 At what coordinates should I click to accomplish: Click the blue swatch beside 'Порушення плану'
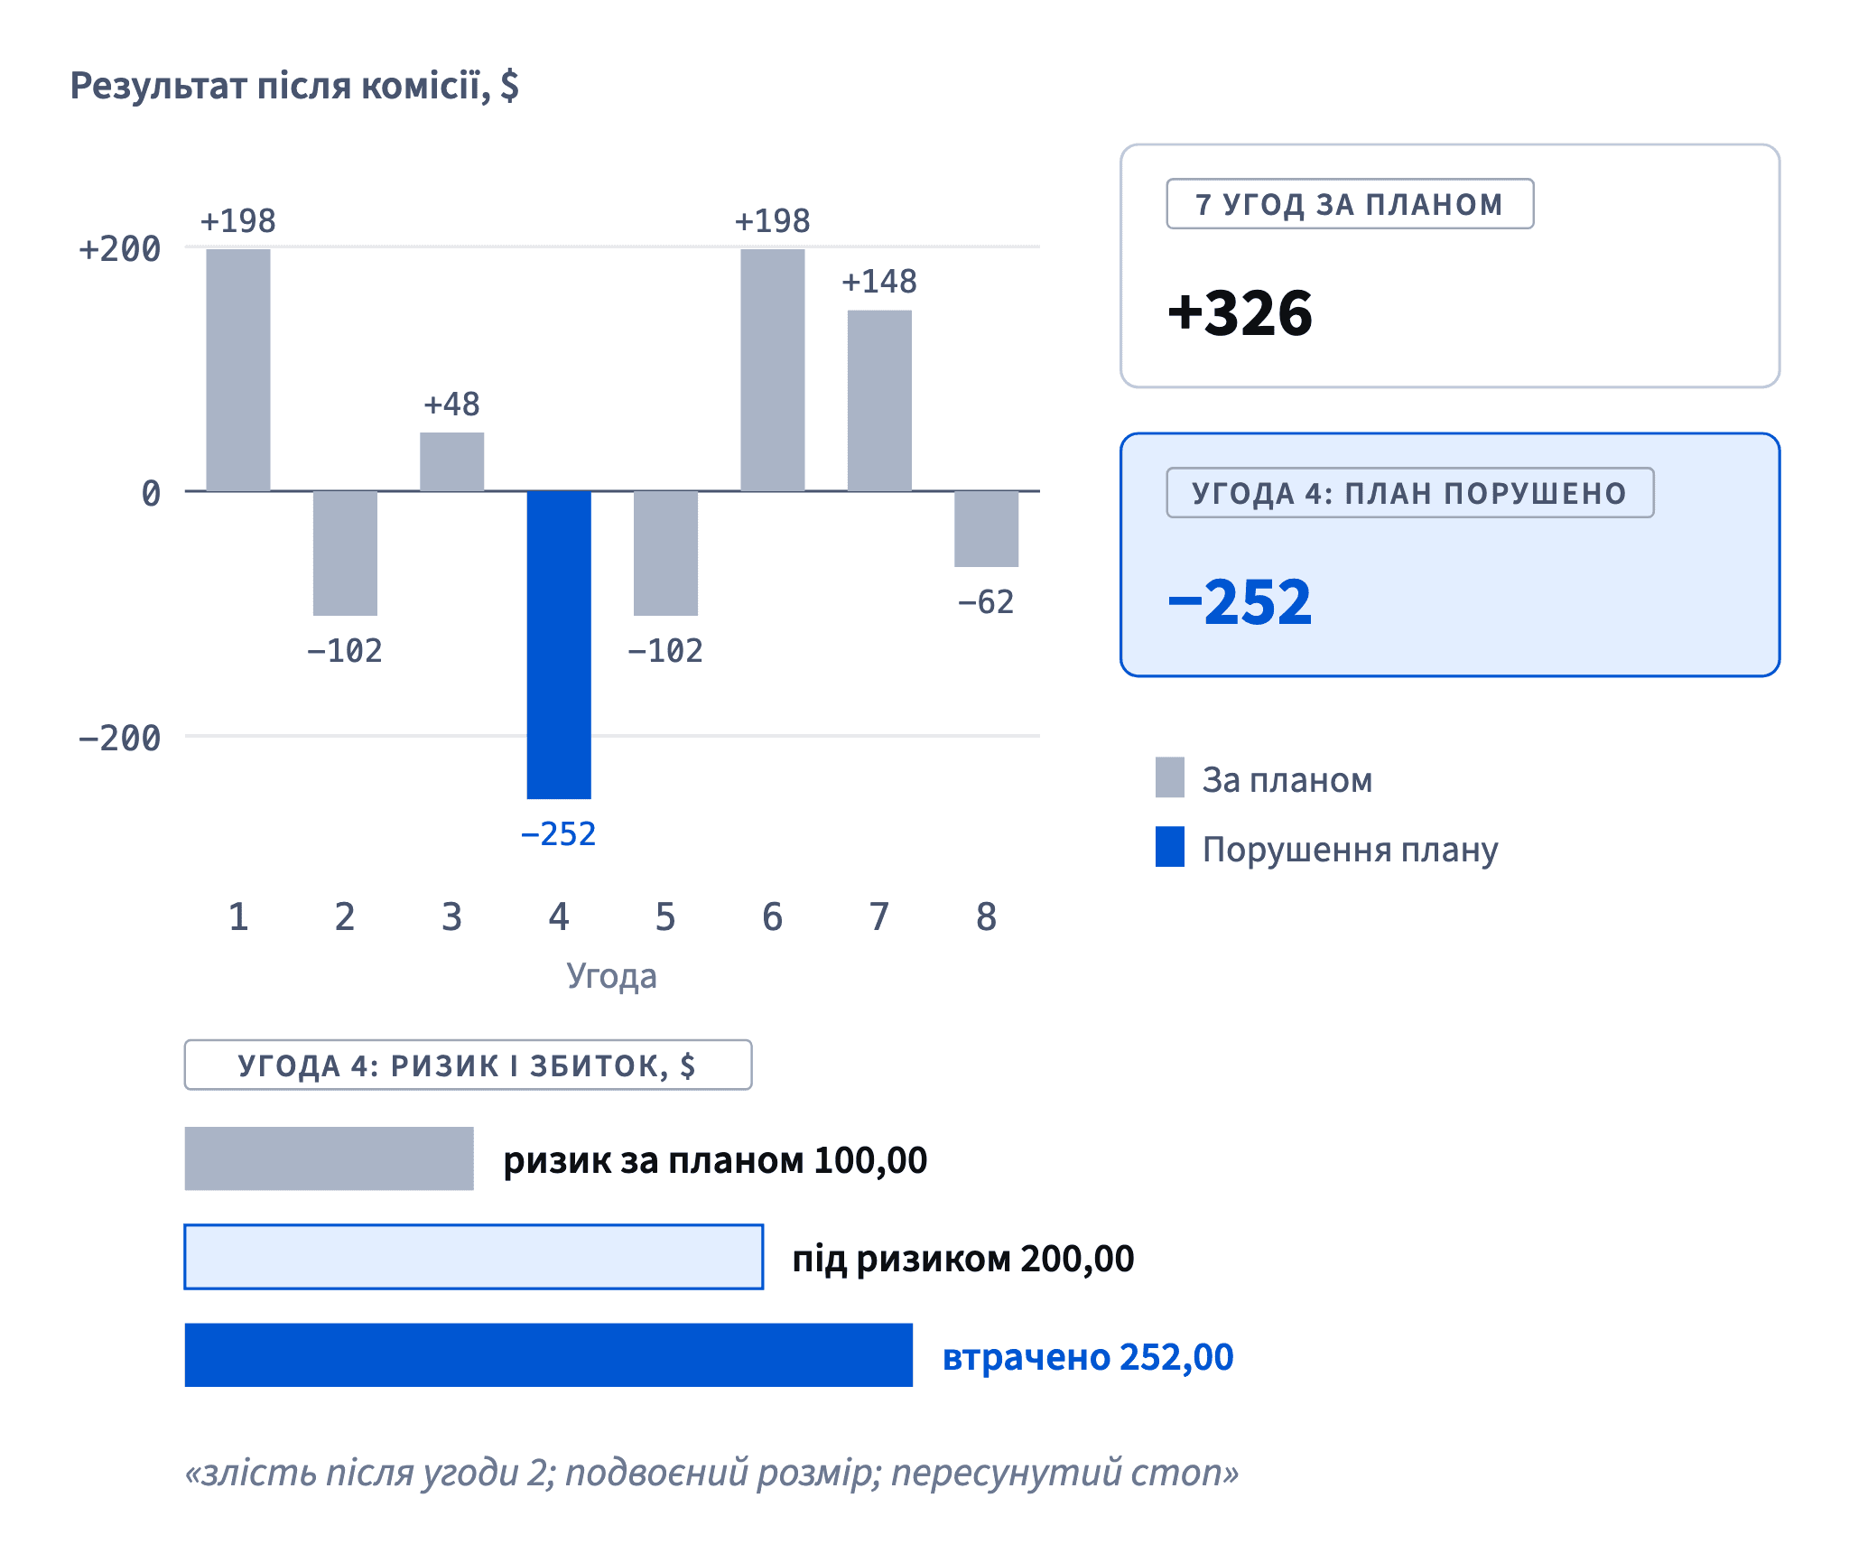pyautogui.click(x=1170, y=847)
